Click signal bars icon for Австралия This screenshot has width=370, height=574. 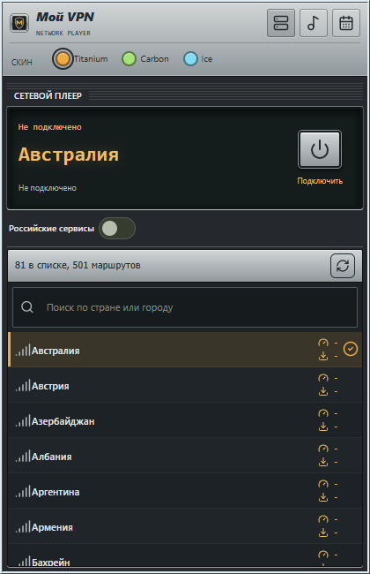pos(23,350)
